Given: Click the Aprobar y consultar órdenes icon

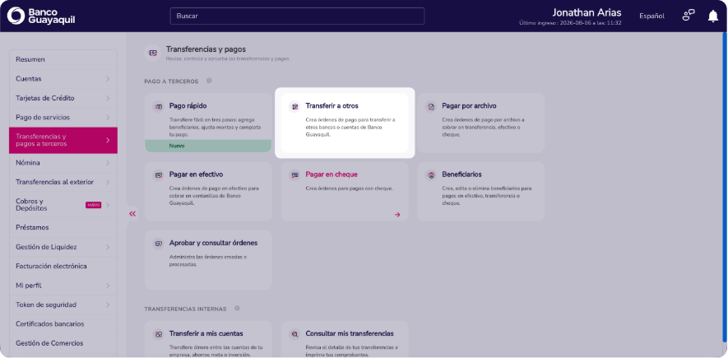Looking at the screenshot, I should coord(159,244).
